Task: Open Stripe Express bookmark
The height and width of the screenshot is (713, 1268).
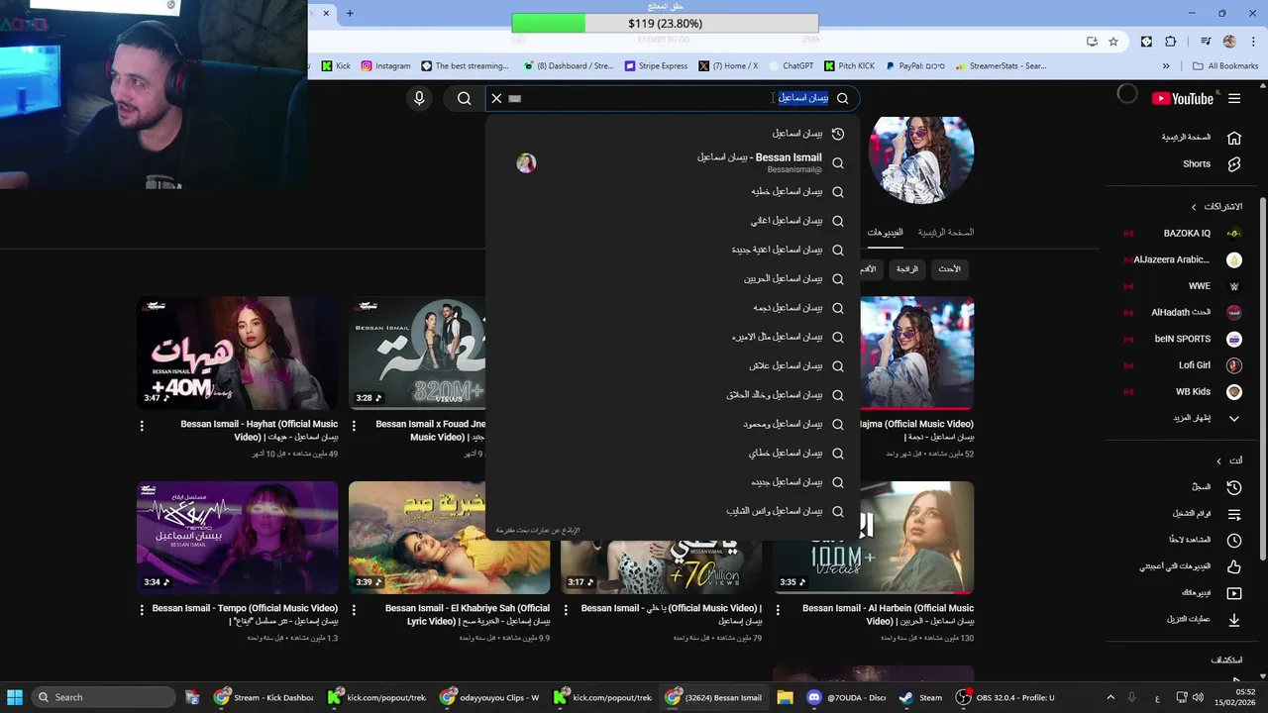Action: [656, 66]
